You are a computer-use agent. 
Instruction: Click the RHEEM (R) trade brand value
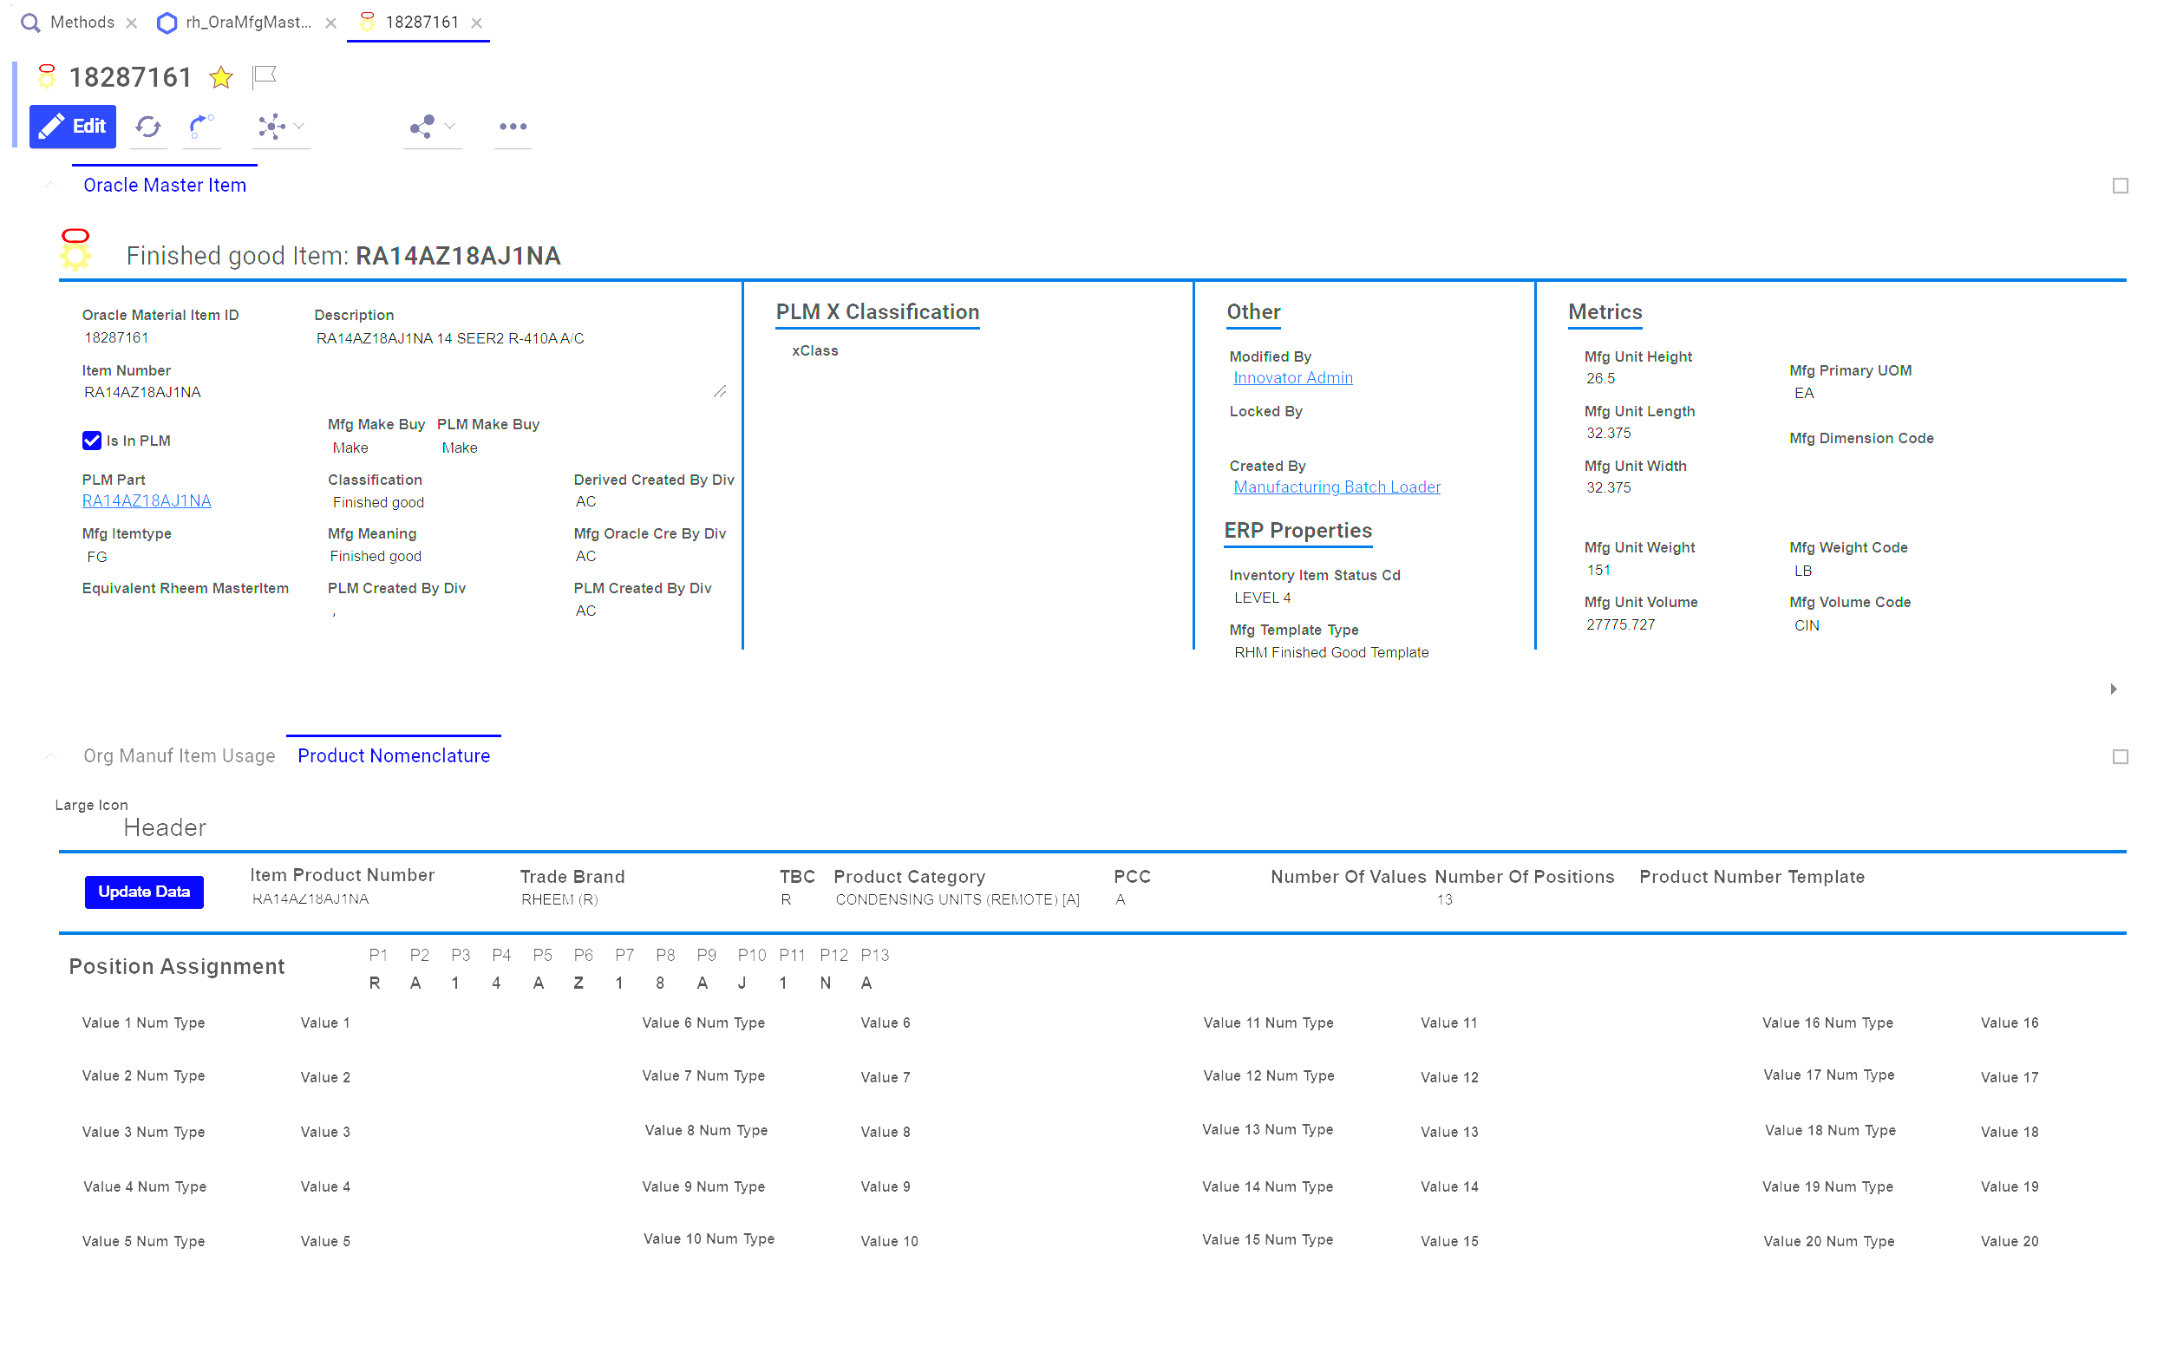pos(560,900)
